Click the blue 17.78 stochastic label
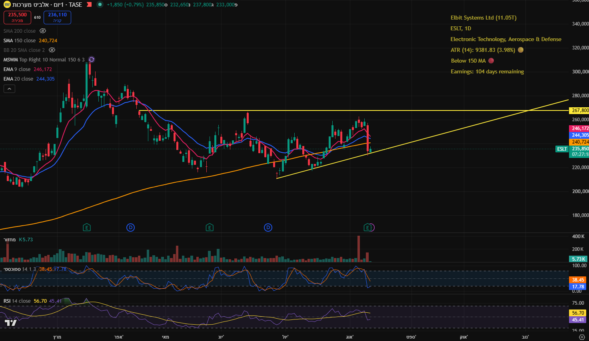This screenshot has width=589, height=341. pyautogui.click(x=578, y=287)
